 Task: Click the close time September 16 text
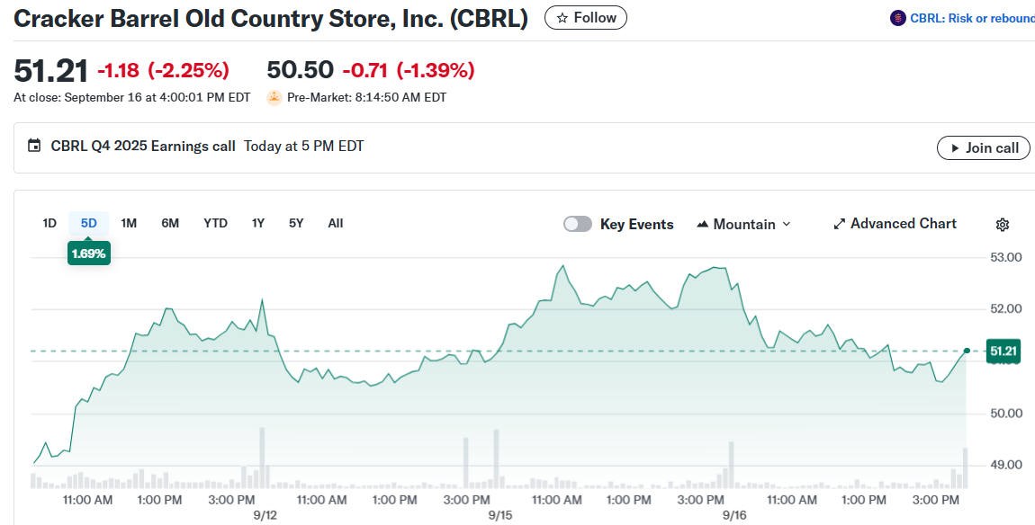132,98
